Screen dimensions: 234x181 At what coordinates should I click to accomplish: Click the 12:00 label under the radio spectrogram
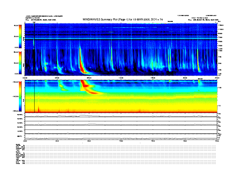pyautogui.click(x=121, y=78)
